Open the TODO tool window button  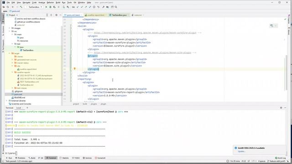pos(76,158)
